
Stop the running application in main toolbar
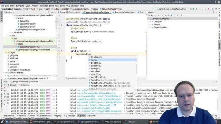point(209,9)
